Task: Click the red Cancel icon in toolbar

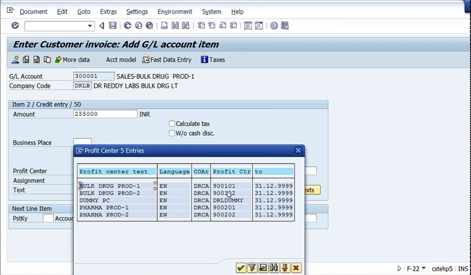Action: point(149,25)
